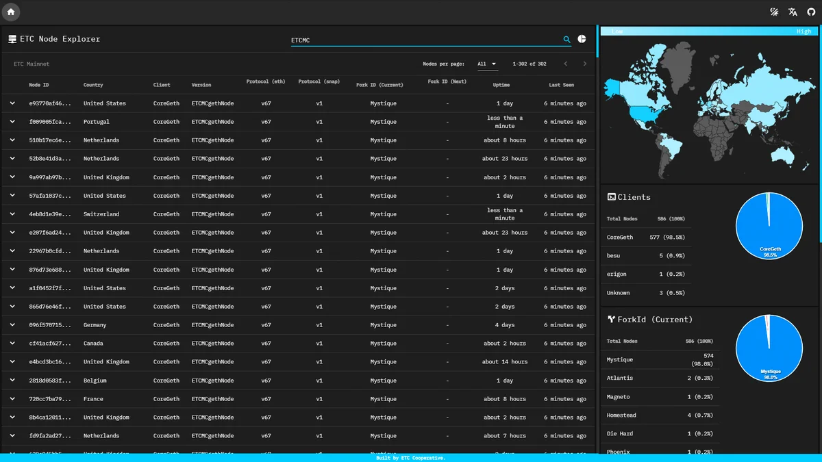The image size is (822, 462).
Task: Click the CoreGeth clients pie chart
Action: click(769, 225)
